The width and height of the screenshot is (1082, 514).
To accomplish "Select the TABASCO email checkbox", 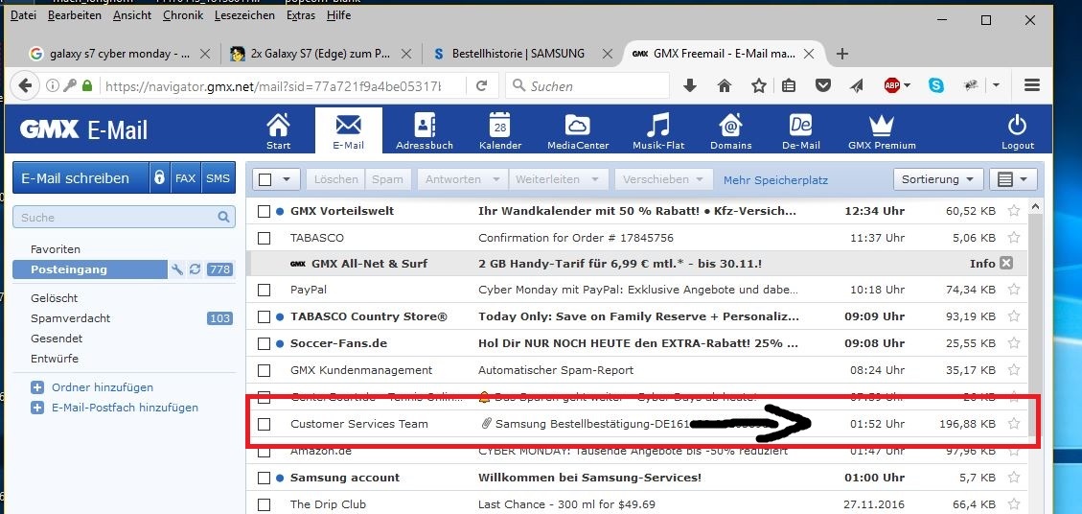I will tap(264, 239).
